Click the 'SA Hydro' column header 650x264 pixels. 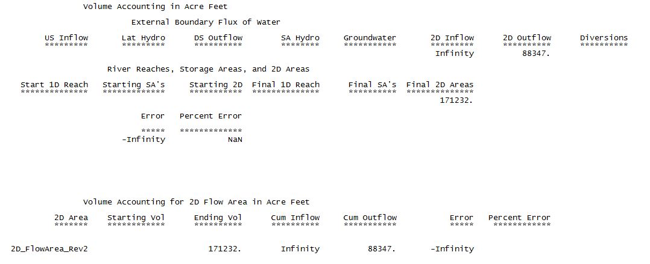point(300,38)
